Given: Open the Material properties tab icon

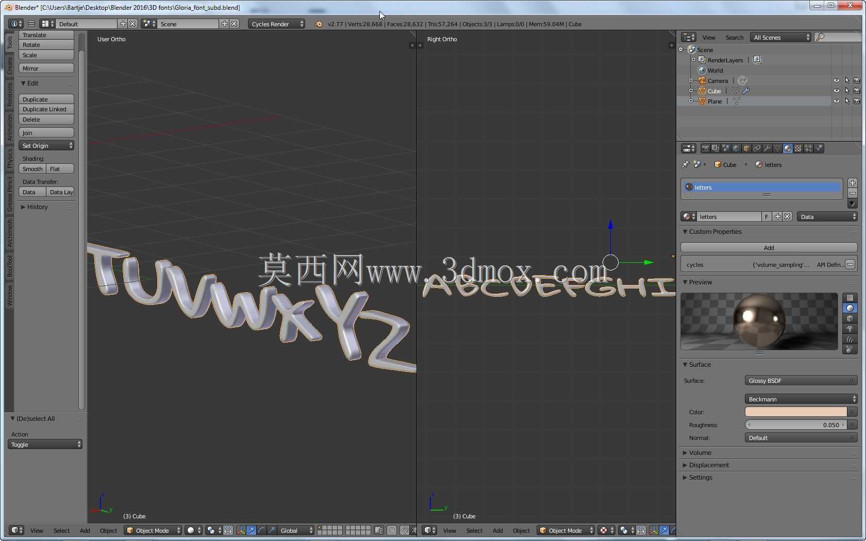Looking at the screenshot, I should (x=788, y=148).
